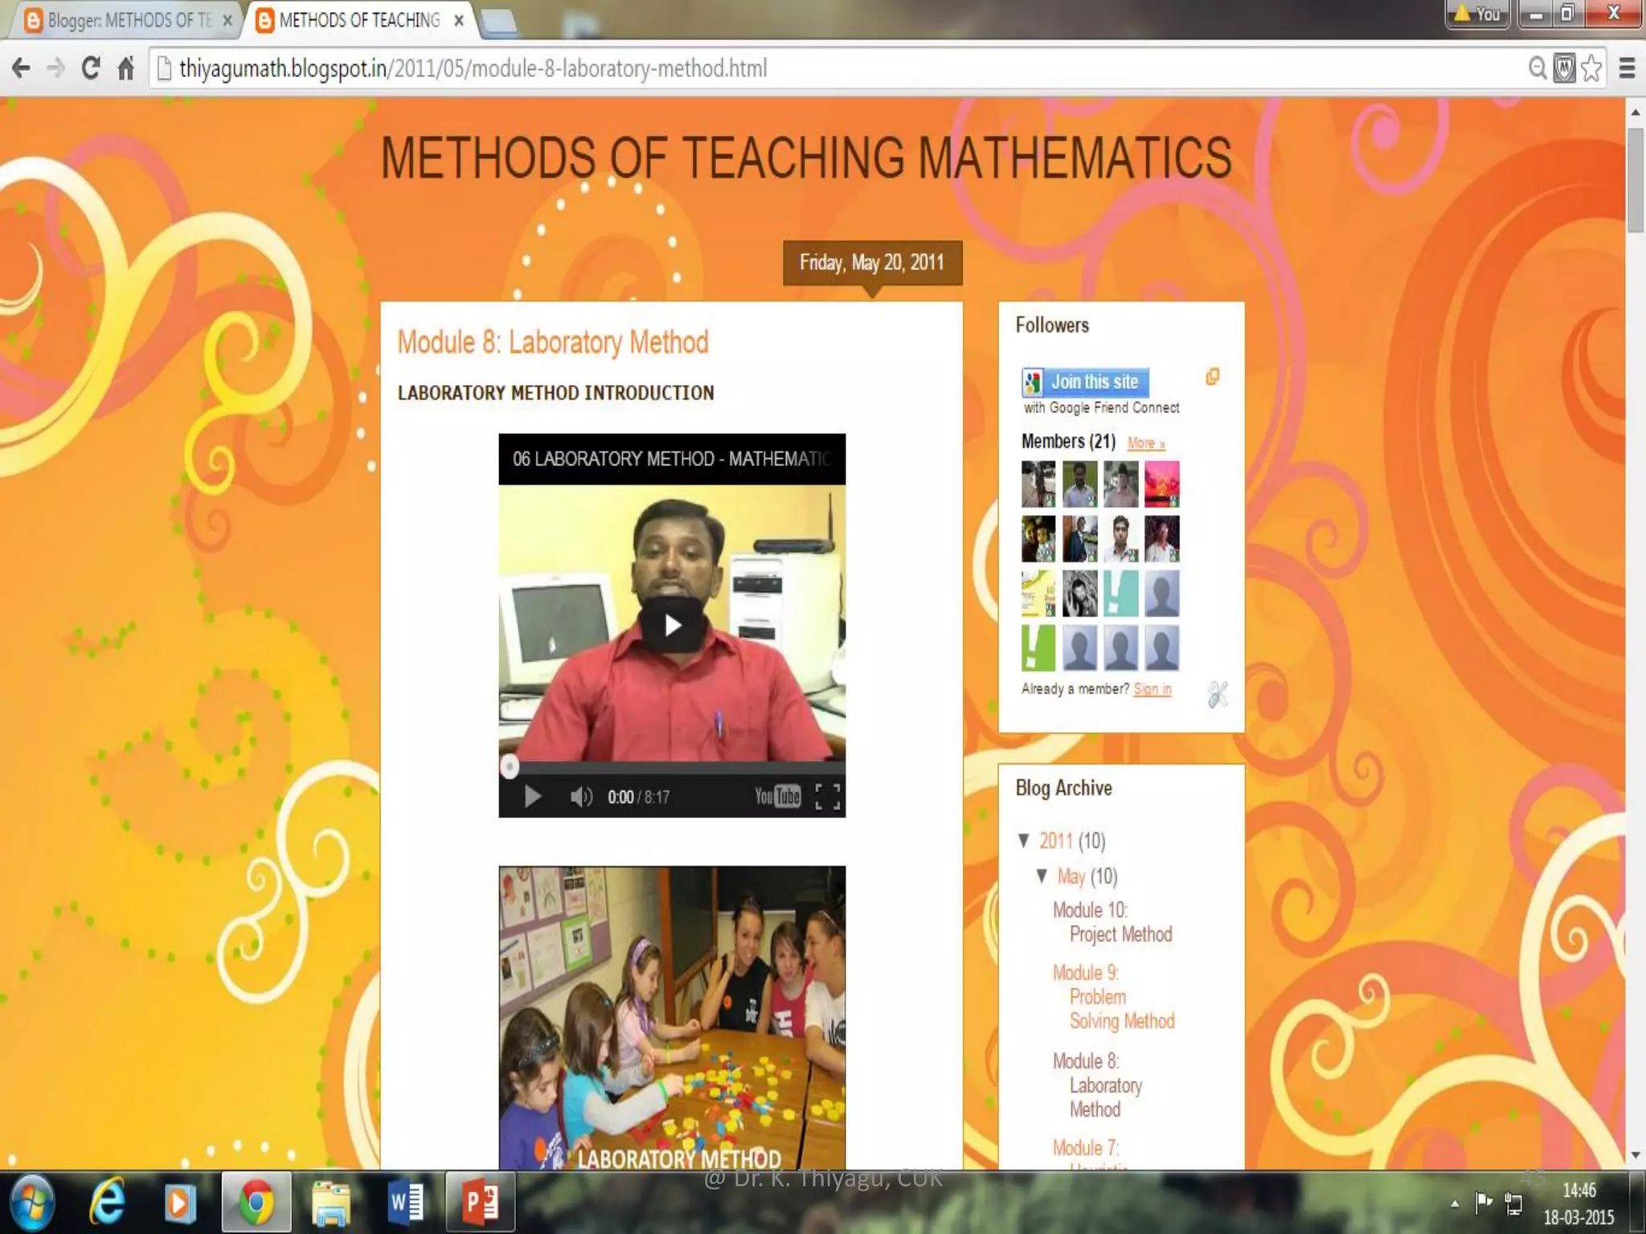Open the 2011 archive link
The width and height of the screenshot is (1646, 1234).
pos(1056,840)
